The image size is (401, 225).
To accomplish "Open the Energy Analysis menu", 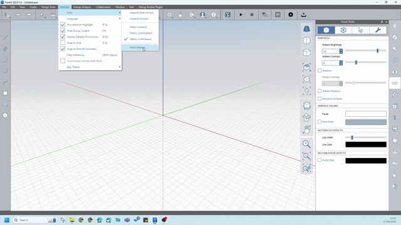I will (82, 7).
